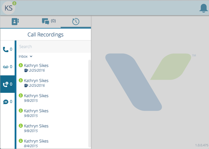Switch to the Chat messages tab
Screen dimensions: 209x149
(49, 21)
